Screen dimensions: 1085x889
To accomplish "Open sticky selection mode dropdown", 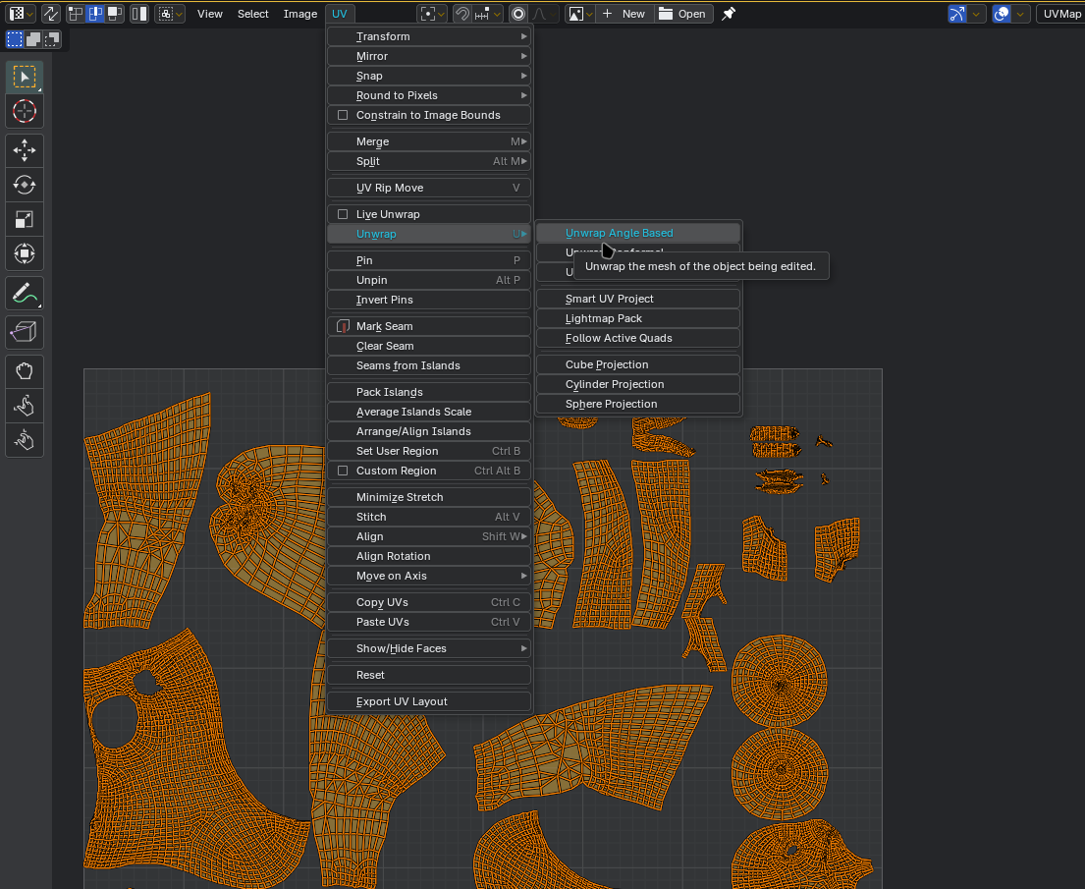I will point(170,14).
